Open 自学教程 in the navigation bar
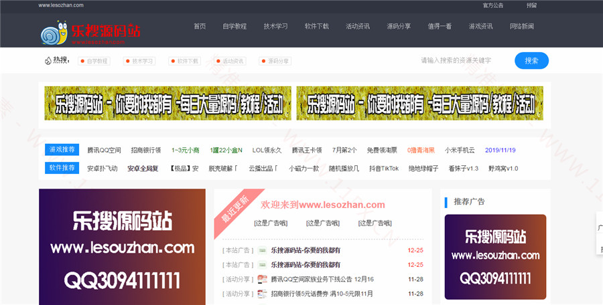 234,27
